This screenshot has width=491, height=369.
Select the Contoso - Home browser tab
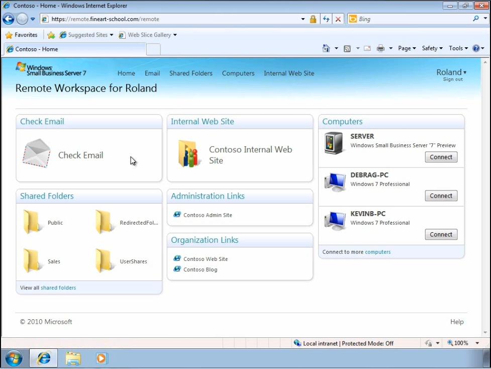(x=75, y=49)
